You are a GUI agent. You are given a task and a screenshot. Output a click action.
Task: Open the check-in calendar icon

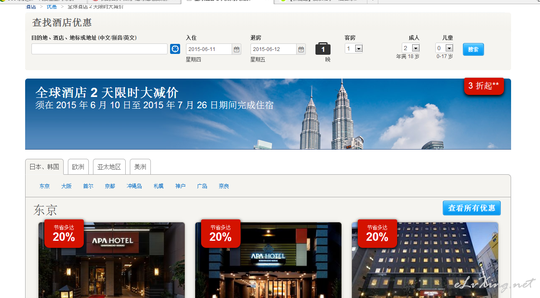pos(237,49)
